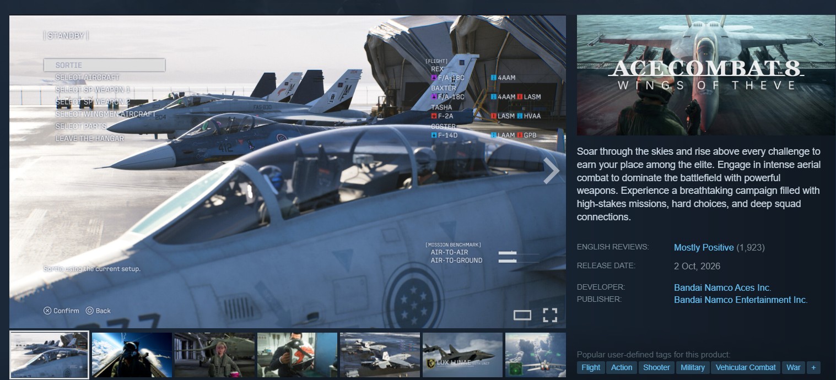Advance to next screenshot with right arrow
The width and height of the screenshot is (836, 380).
tap(551, 171)
